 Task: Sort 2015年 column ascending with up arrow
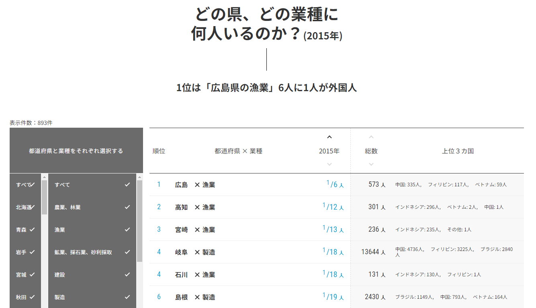tap(329, 137)
